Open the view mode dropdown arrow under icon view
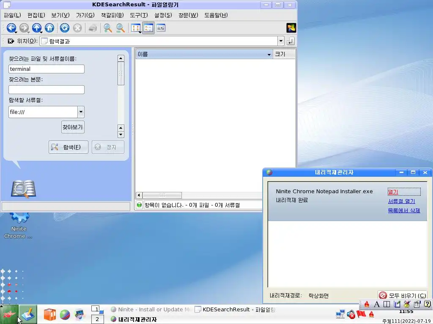The height and width of the screenshot is (324, 433). click(x=140, y=32)
